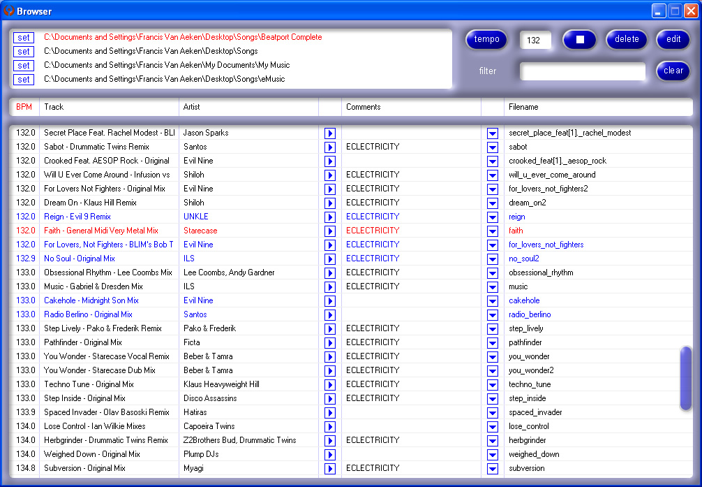Start playback of Cakehole - Midnight Son Mix

tap(330, 300)
